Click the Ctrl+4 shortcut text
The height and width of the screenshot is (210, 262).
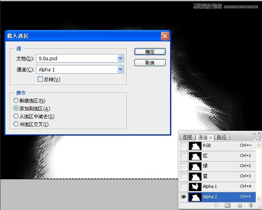coord(245,186)
